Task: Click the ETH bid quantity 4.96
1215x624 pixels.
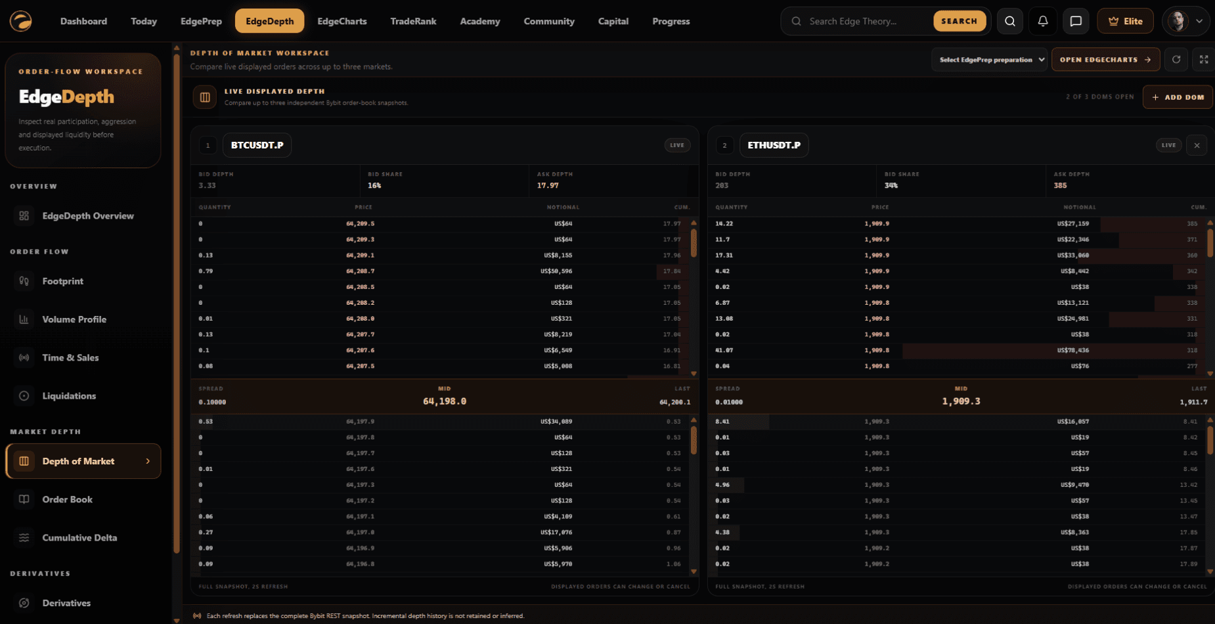Action: coord(722,485)
